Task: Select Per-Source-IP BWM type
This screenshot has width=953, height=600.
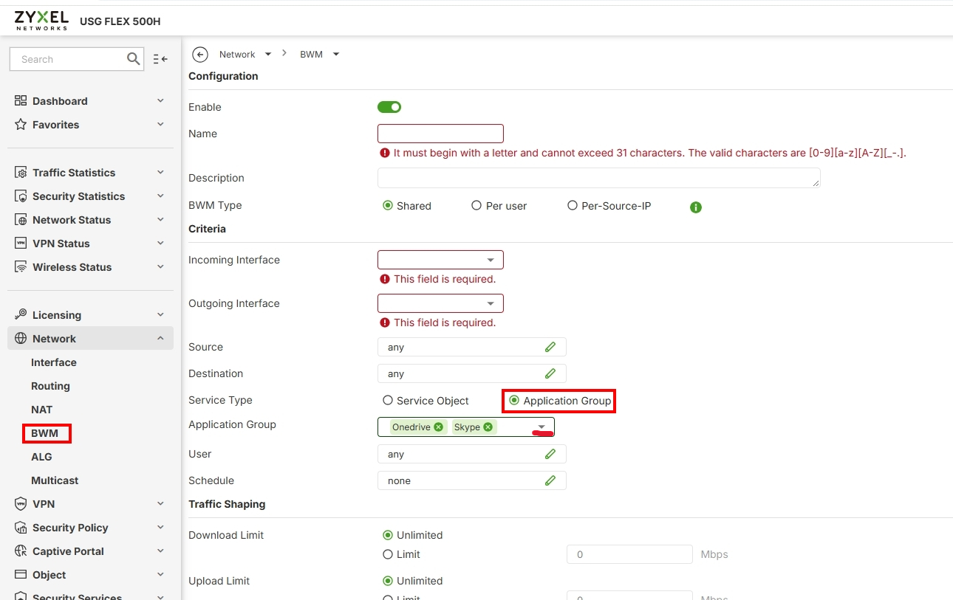Action: pyautogui.click(x=572, y=206)
